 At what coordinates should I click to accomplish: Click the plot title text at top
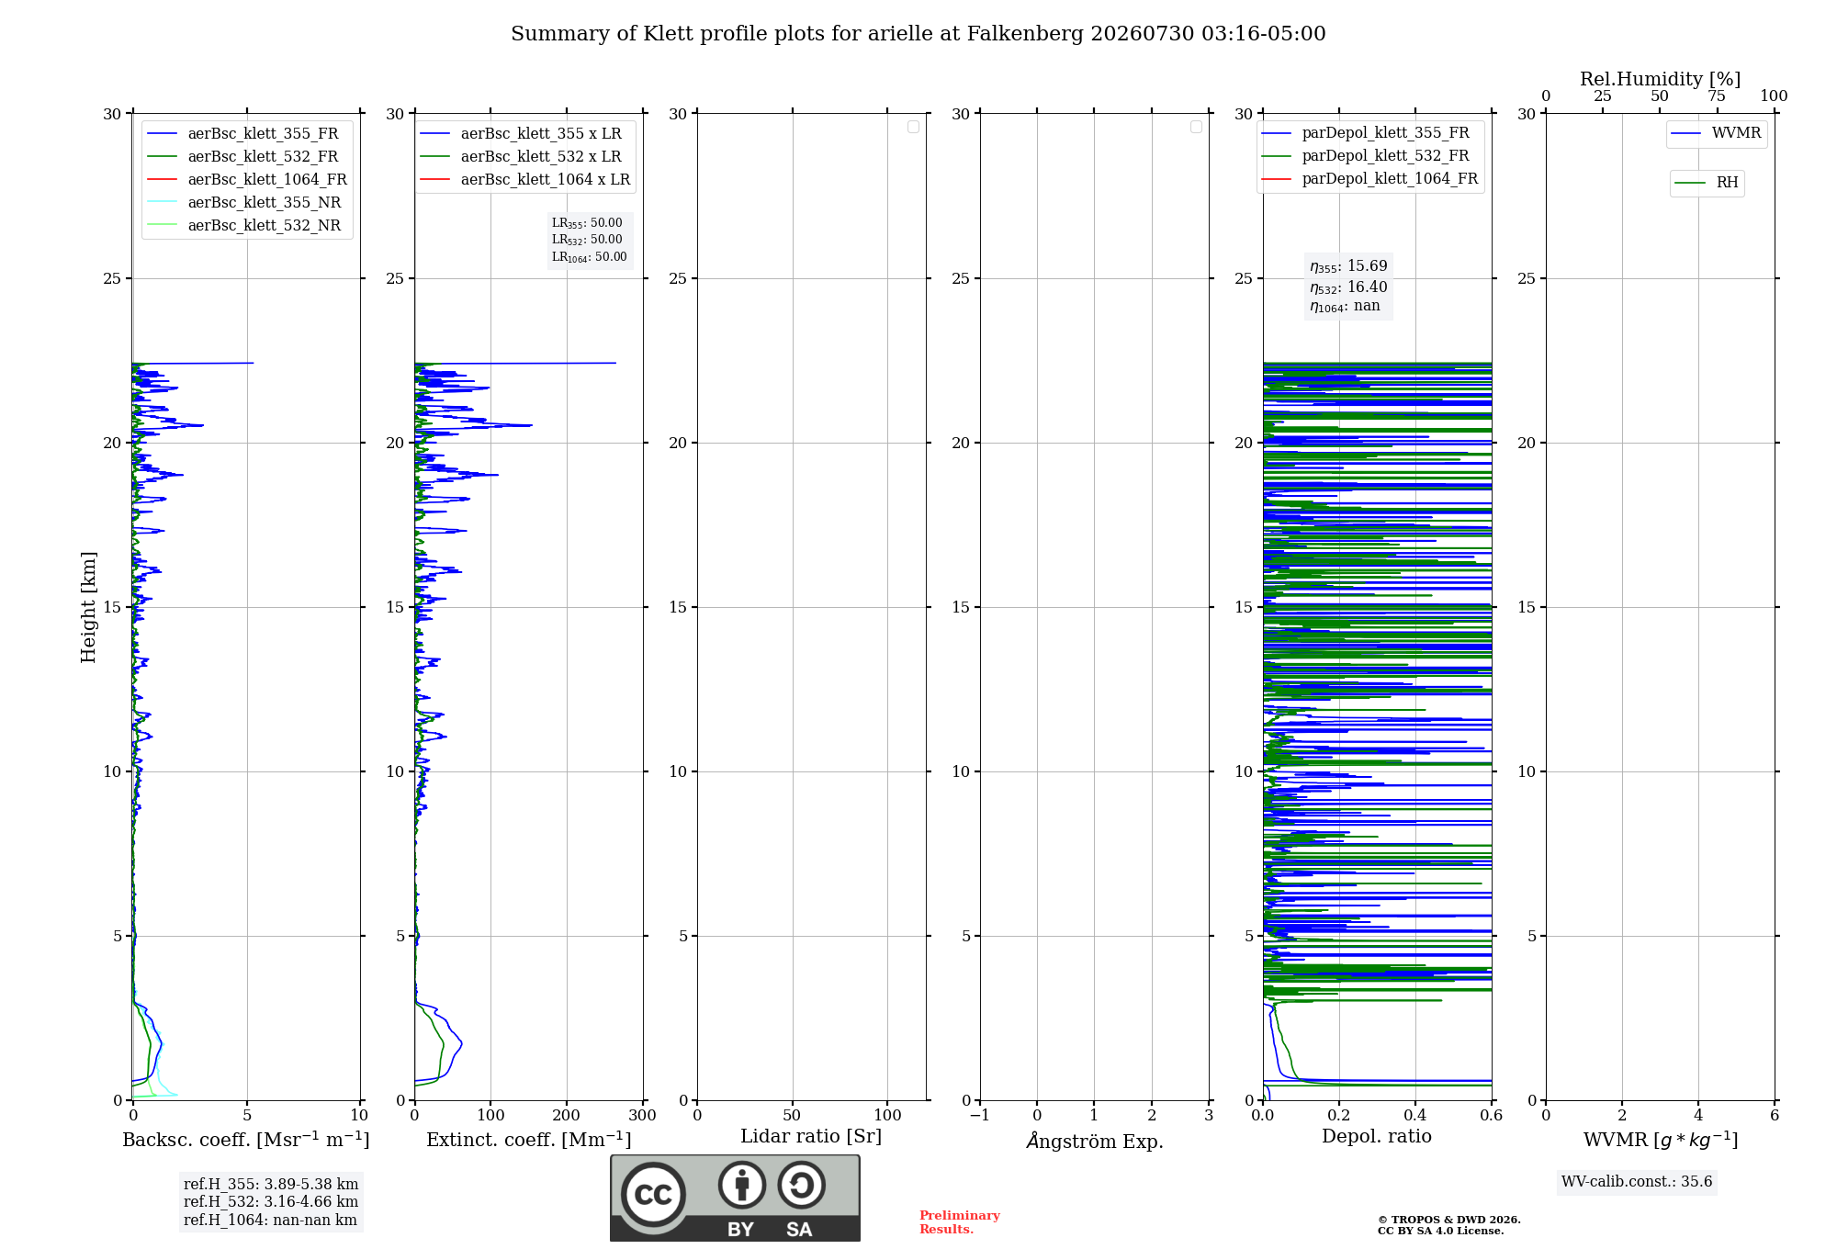[918, 34]
